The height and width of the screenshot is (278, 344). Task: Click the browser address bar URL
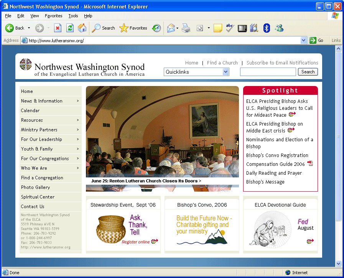56,41
